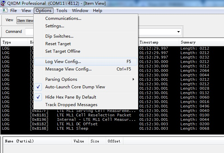Click the Length: 0100 summary cell
Screen dimensions: 224x153
(195, 115)
